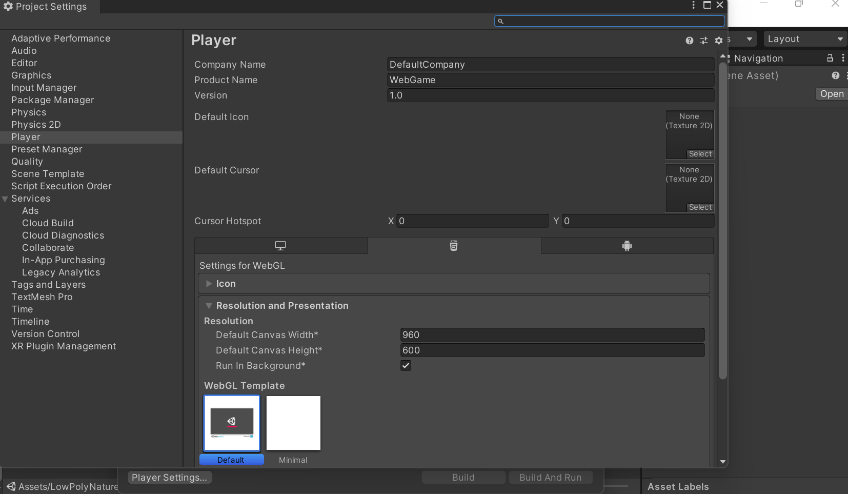This screenshot has height=494, width=848.
Task: Open In-App Purchasing under Services
Action: pos(64,260)
